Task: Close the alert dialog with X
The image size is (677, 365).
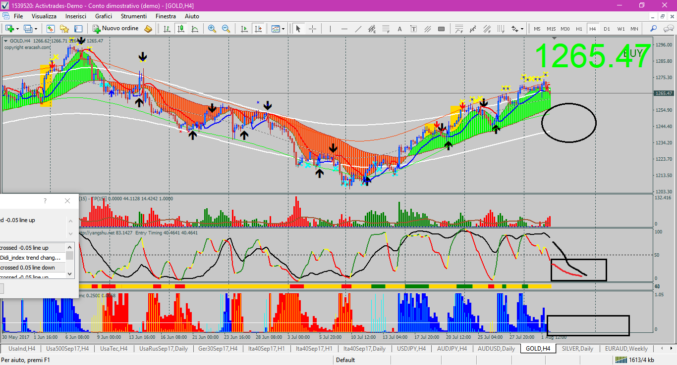Action: [x=67, y=201]
